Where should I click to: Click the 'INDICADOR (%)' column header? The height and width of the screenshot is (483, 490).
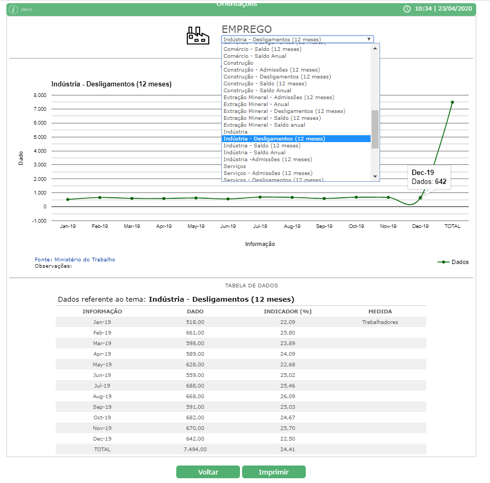point(288,311)
